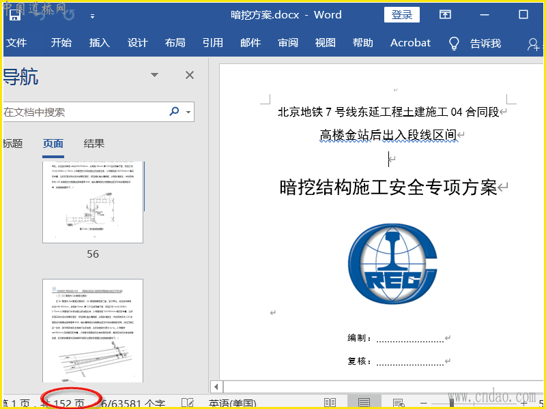
Task: Click the Redo arrow icon
Action: coord(69,15)
